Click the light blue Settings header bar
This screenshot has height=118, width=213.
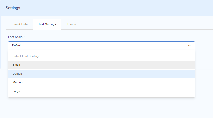[x=115, y=8]
